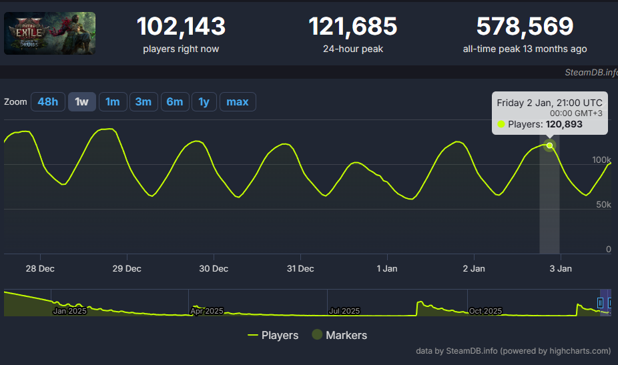Click the 'players right now' caption
Viewport: 618px width, 365px height.
click(181, 49)
